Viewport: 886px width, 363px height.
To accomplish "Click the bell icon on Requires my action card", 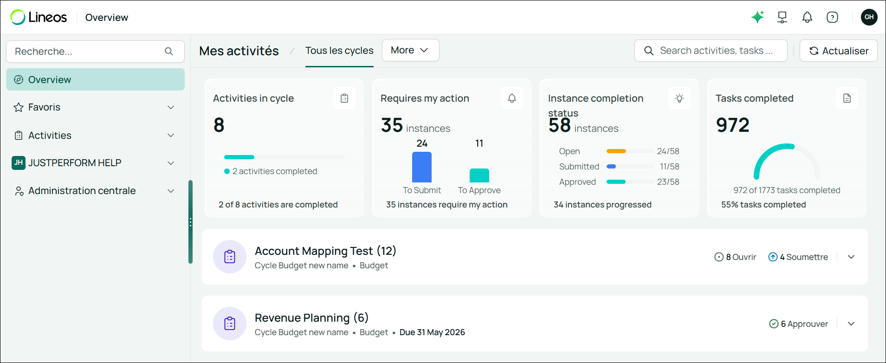I will 512,98.
